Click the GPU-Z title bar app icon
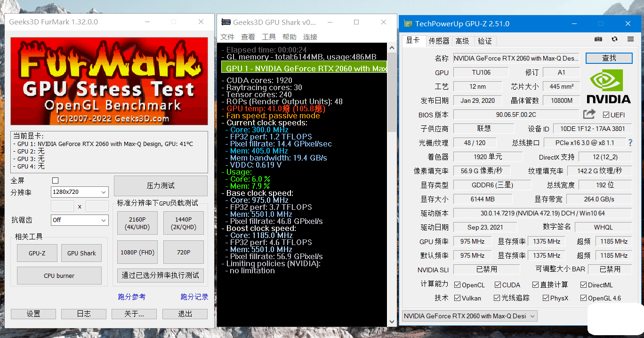The width and height of the screenshot is (644, 338). pos(408,24)
